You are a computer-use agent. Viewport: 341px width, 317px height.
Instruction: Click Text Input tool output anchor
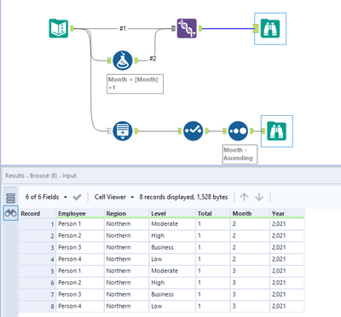pyautogui.click(x=72, y=28)
